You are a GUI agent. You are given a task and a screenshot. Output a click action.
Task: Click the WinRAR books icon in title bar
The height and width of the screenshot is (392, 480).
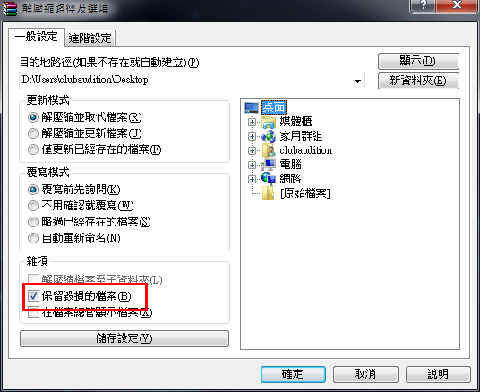point(10,8)
